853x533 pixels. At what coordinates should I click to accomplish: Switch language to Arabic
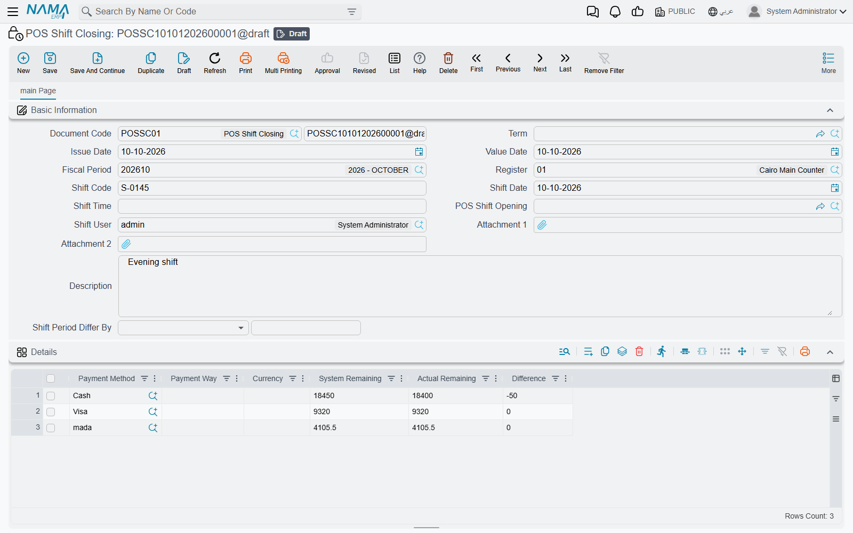pyautogui.click(x=721, y=11)
